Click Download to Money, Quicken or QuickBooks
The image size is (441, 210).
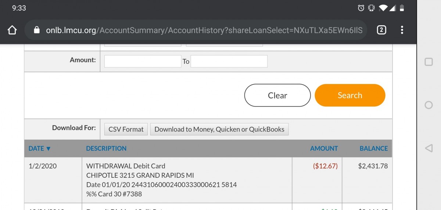[219, 129]
